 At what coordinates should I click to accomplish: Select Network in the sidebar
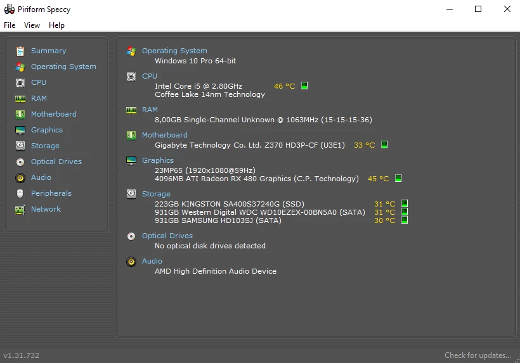(46, 209)
